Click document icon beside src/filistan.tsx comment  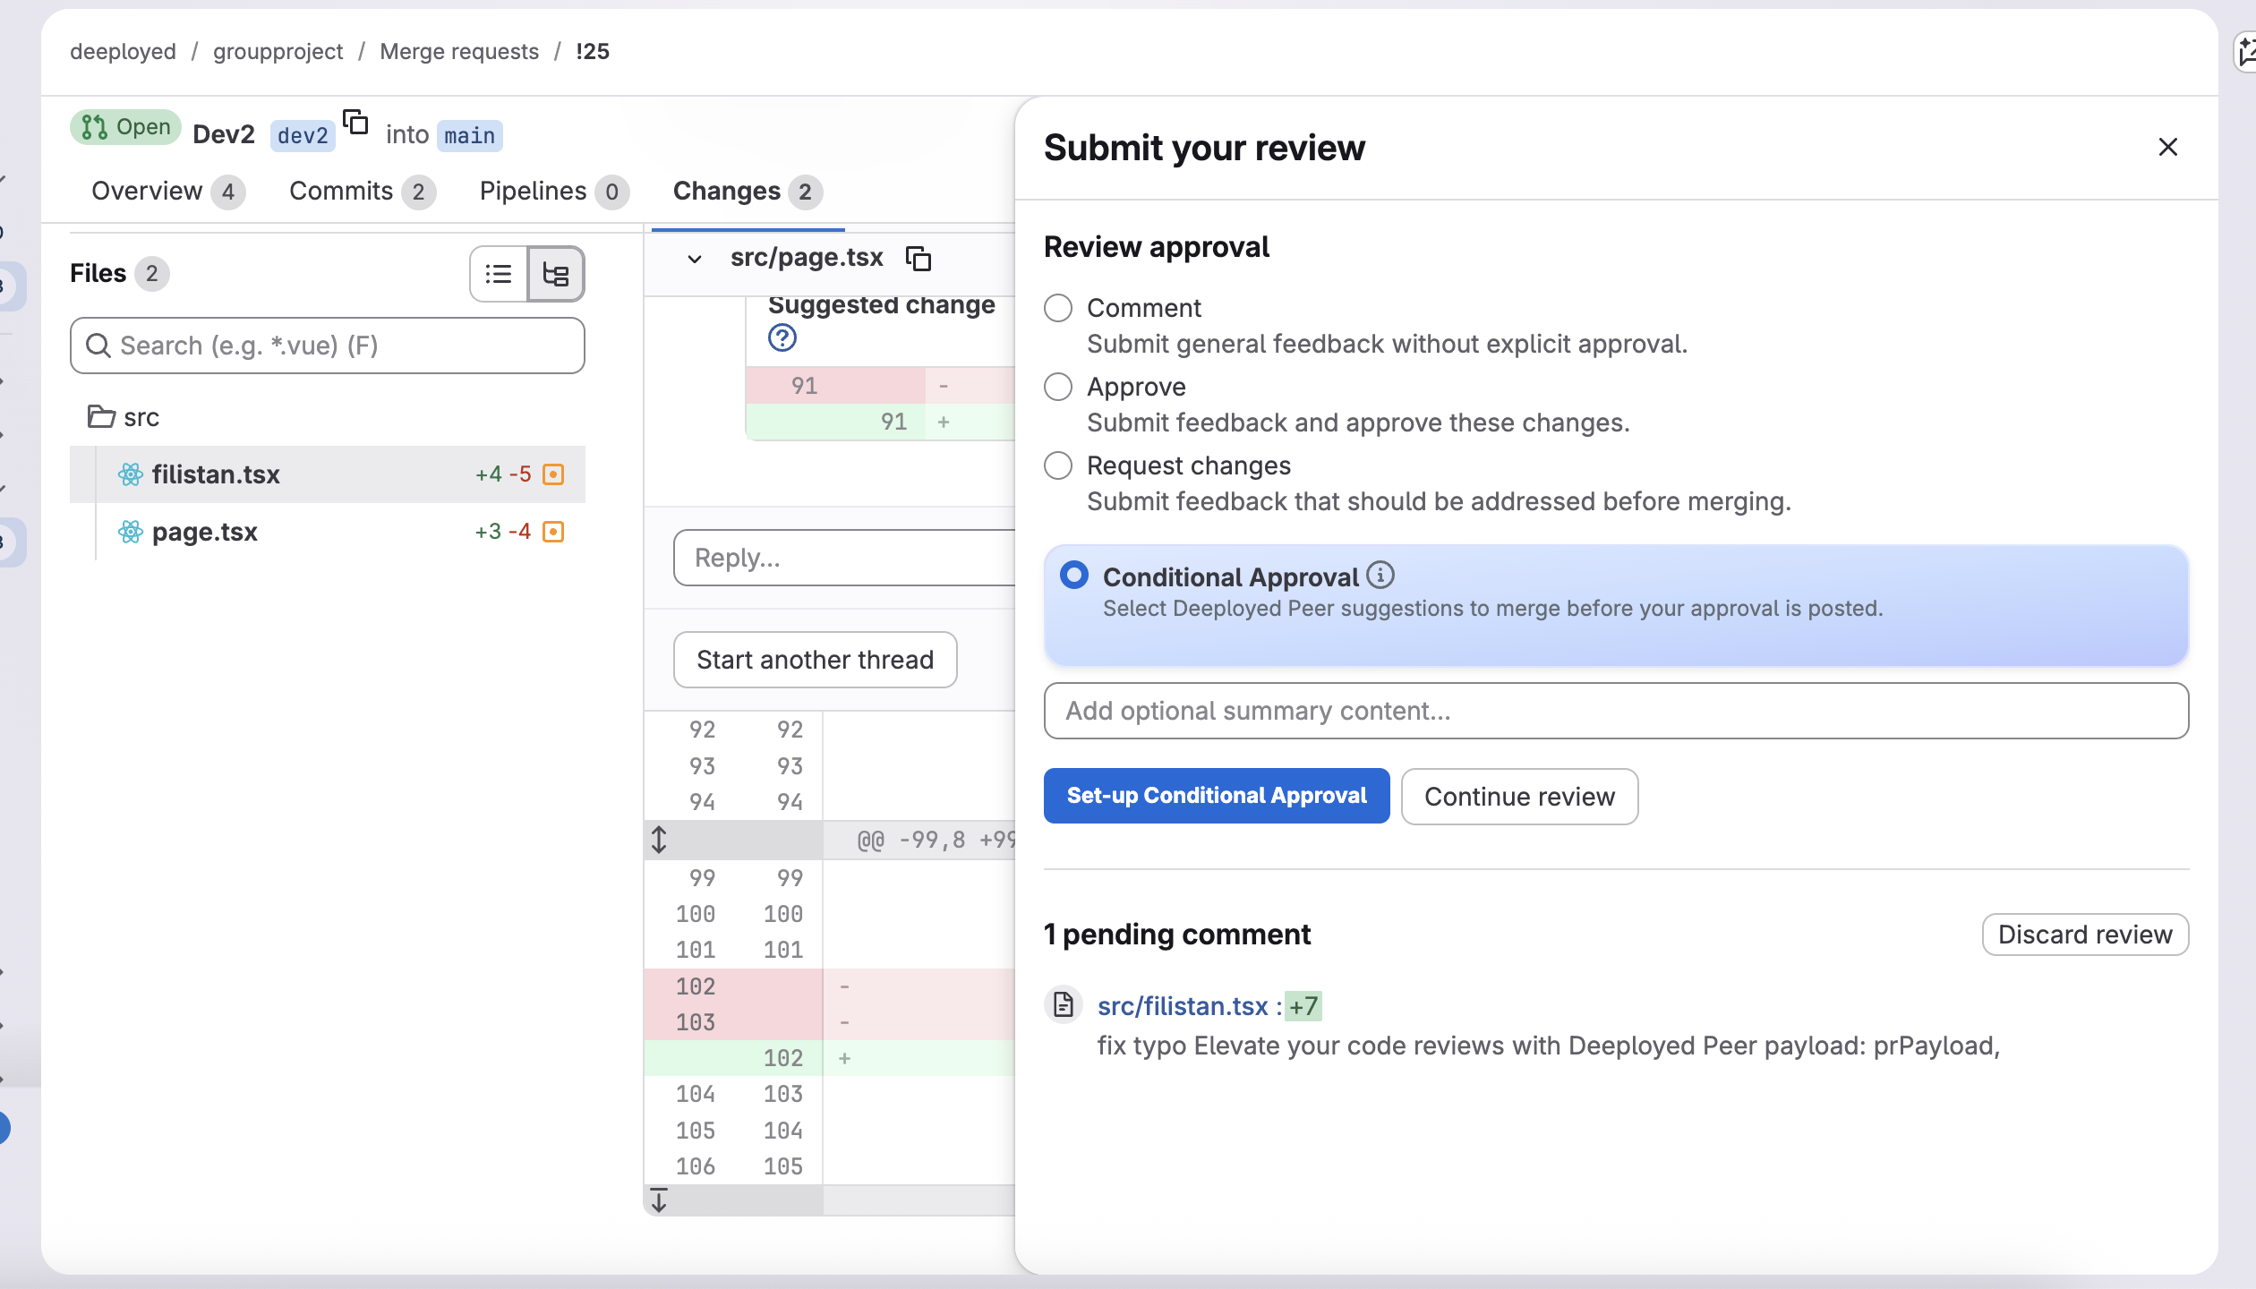pos(1064,1005)
